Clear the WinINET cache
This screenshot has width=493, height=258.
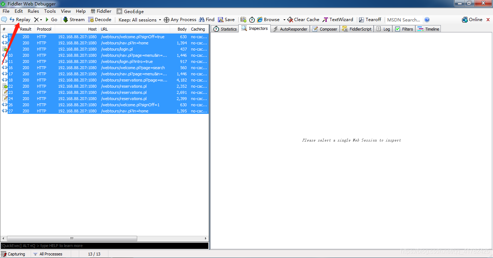tap(303, 20)
